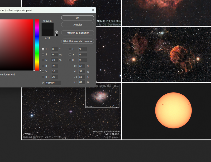
Task: Cancel with the Annuler button
Action: pos(78,25)
